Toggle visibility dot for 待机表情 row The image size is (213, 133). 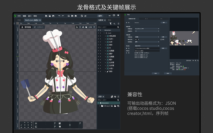pyautogui.click(x=99, y=36)
